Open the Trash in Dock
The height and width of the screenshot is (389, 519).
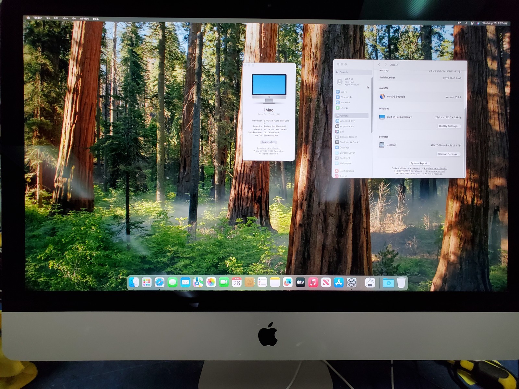click(401, 282)
